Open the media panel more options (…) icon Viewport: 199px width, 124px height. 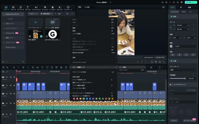pos(72,14)
